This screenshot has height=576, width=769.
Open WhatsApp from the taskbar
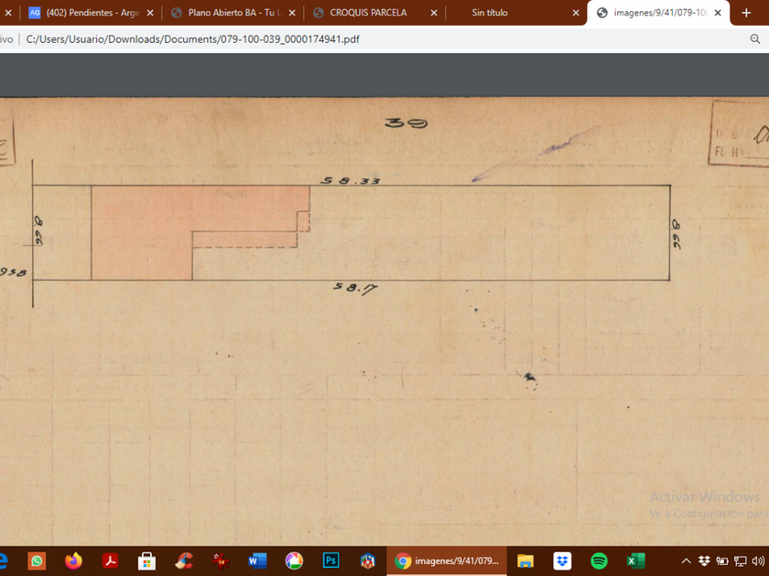click(37, 560)
